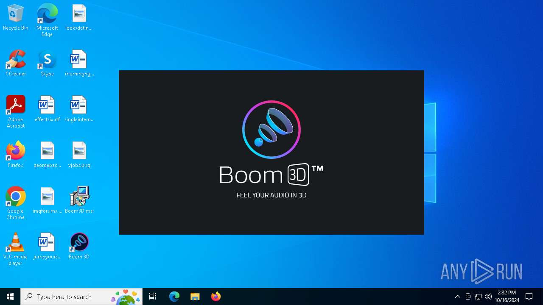Open the volume control tray icon

pos(488,297)
